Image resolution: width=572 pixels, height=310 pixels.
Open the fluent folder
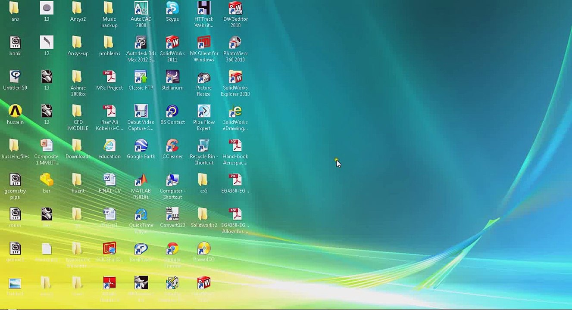[x=78, y=180]
